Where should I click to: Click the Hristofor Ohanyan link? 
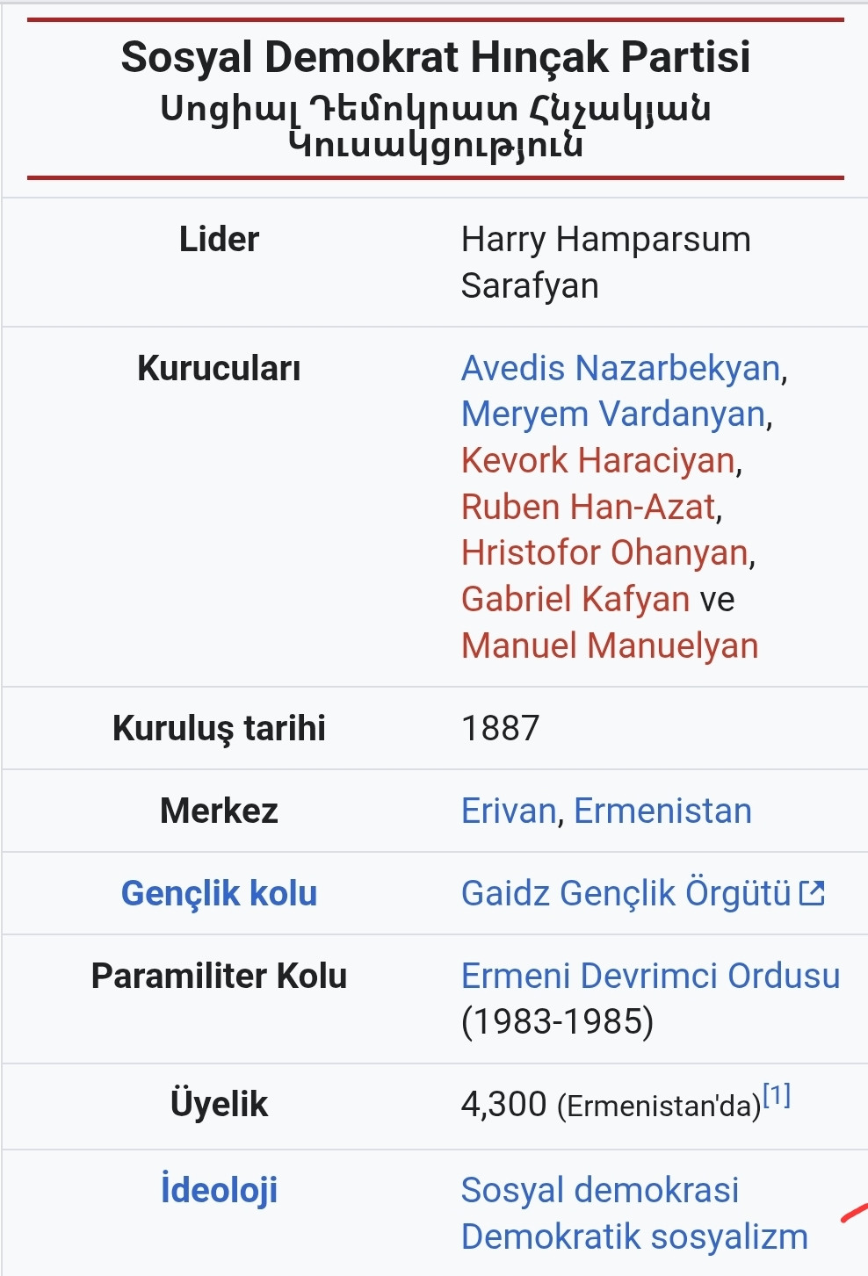click(605, 552)
